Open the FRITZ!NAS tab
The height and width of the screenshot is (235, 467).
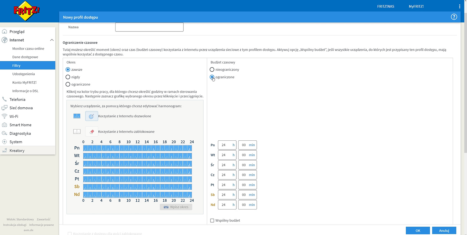point(385,7)
